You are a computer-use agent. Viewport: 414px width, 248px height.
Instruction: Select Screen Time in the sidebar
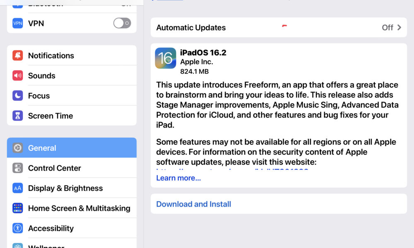coord(72,116)
